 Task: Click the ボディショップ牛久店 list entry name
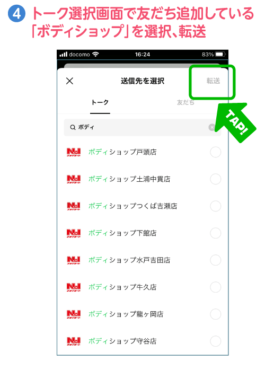coord(122,287)
